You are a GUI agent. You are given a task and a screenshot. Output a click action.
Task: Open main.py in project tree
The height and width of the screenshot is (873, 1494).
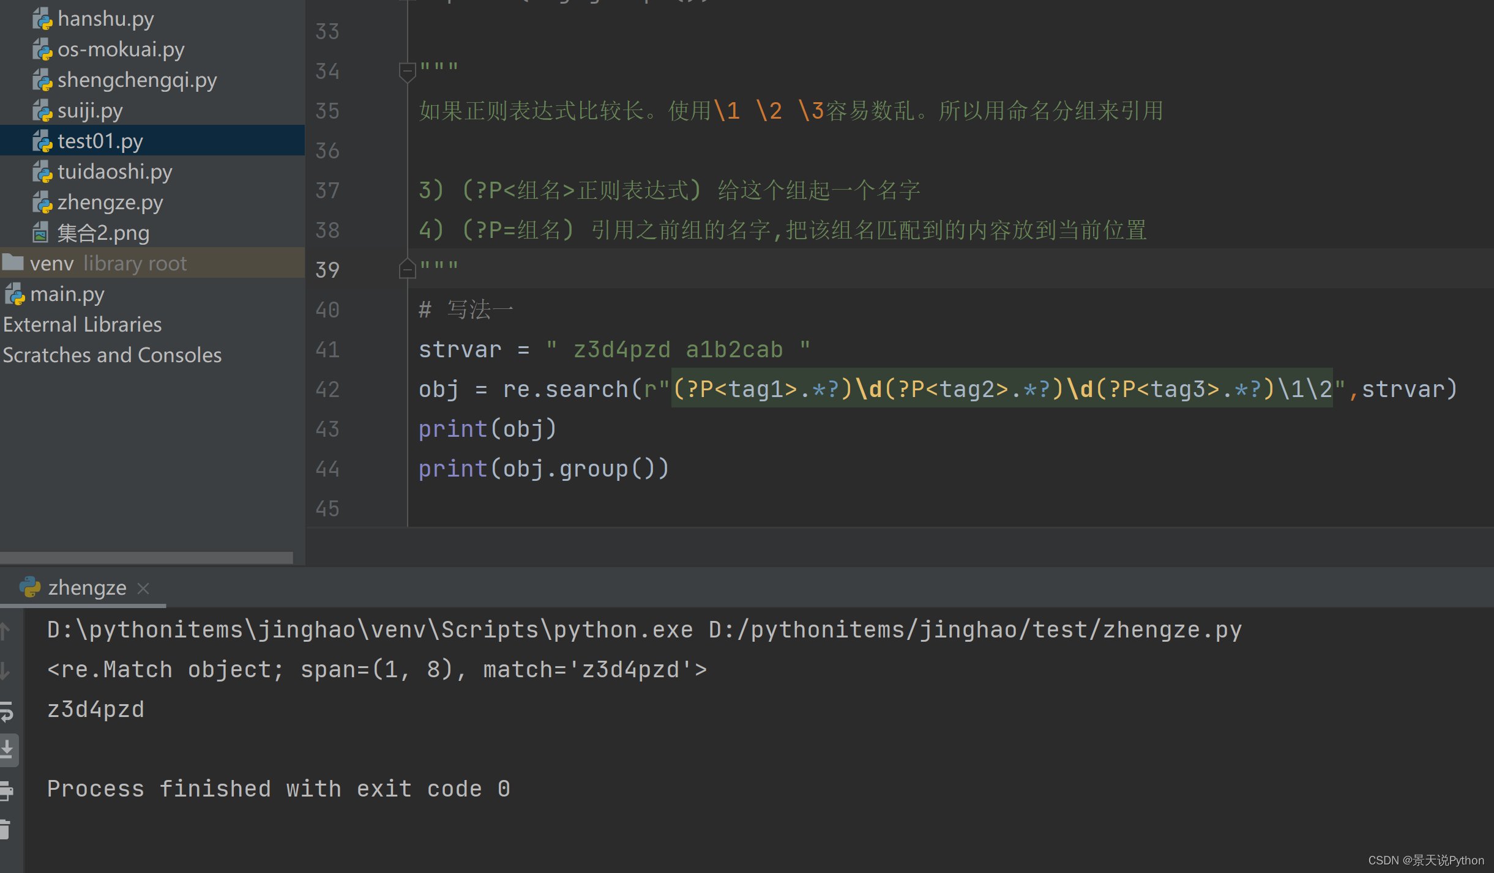pyautogui.click(x=67, y=294)
